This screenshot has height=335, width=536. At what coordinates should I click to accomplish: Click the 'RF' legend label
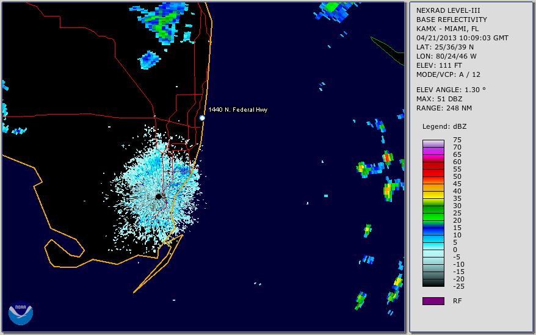point(457,301)
